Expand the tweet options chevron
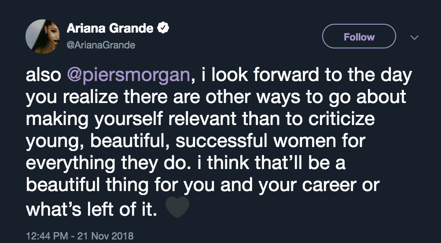This screenshot has height=243, width=441. 414,37
